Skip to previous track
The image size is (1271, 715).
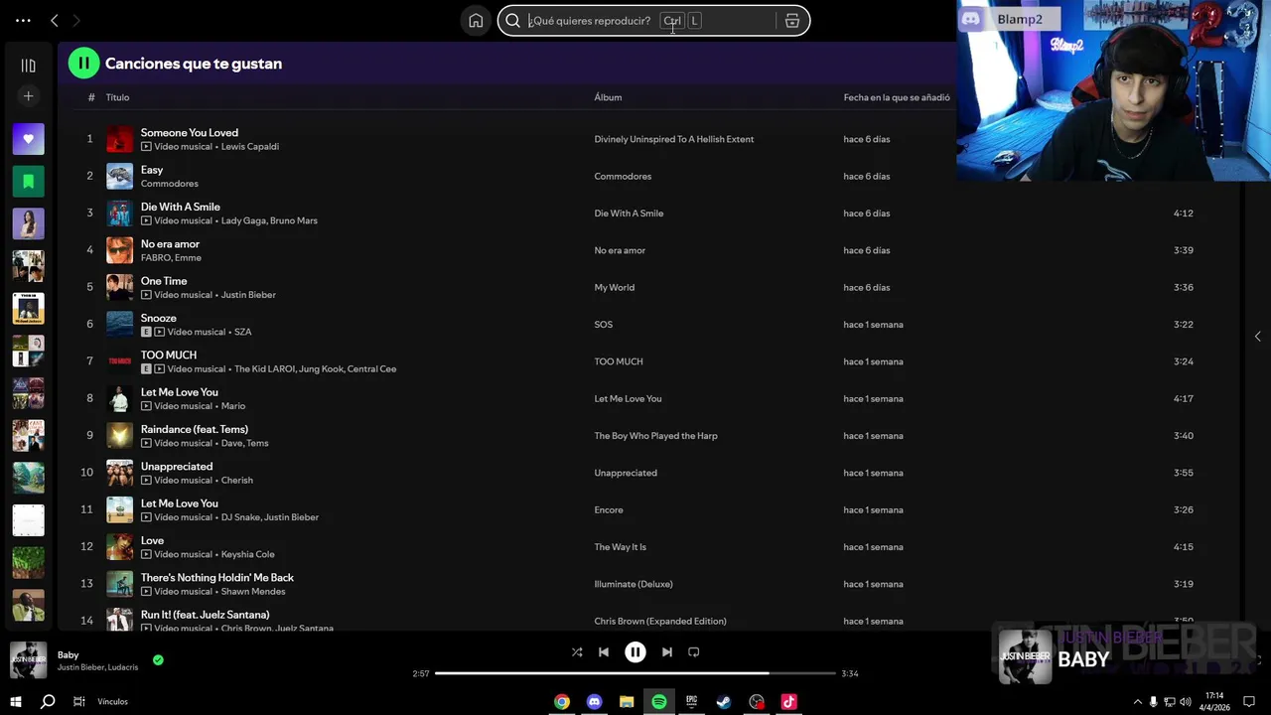click(604, 652)
